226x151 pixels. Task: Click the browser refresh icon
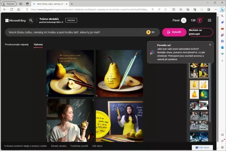click(x=11, y=9)
